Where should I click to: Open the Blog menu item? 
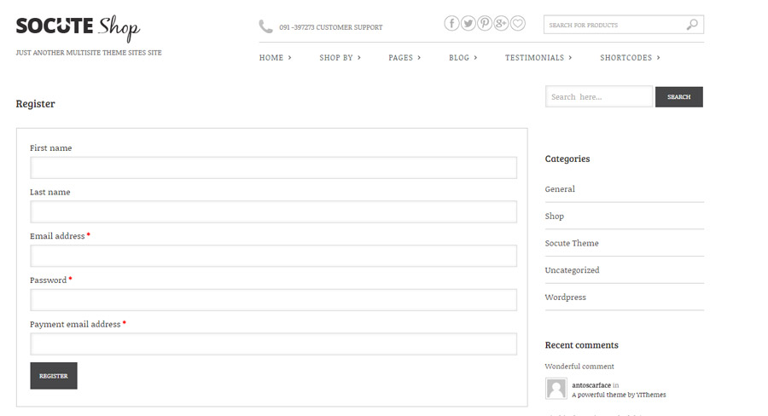[x=463, y=58]
